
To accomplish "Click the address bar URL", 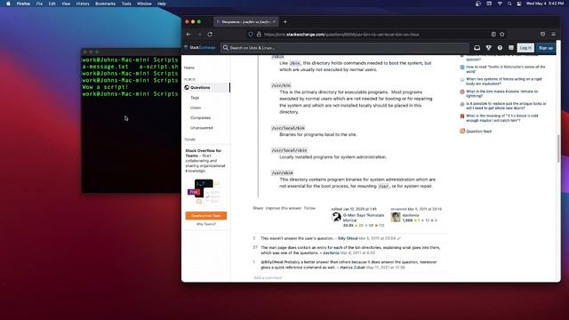I will coord(341,34).
